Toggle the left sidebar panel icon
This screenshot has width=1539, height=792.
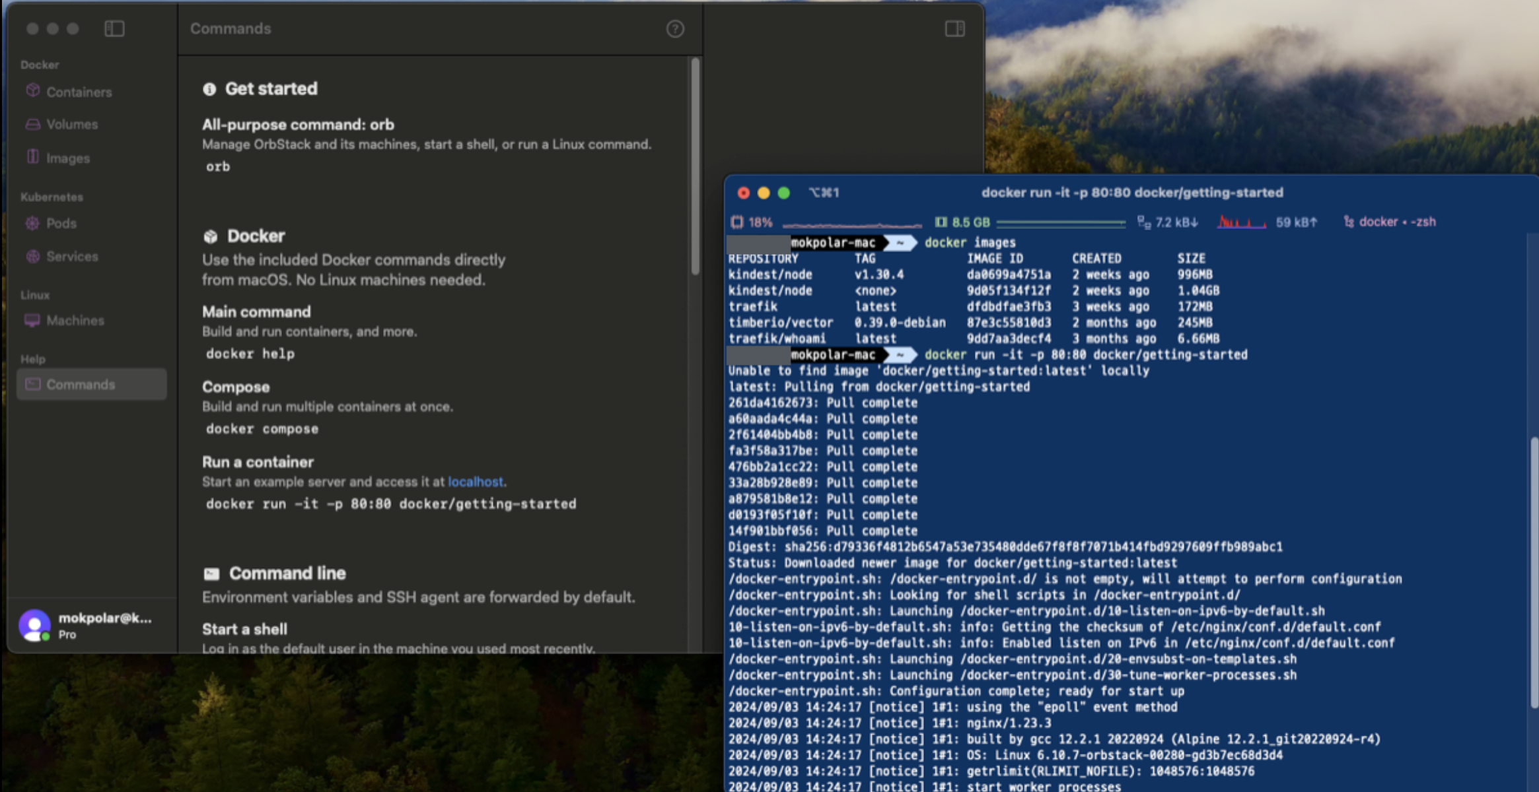(x=114, y=28)
